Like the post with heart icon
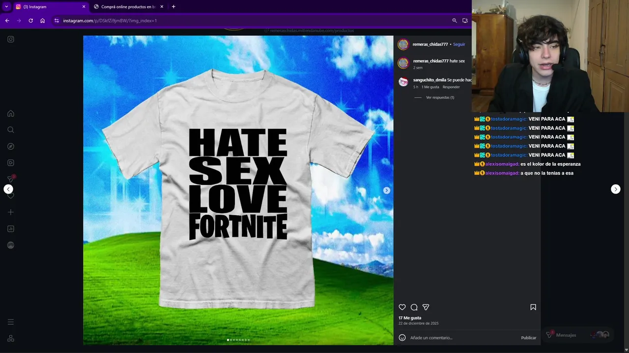 402,307
